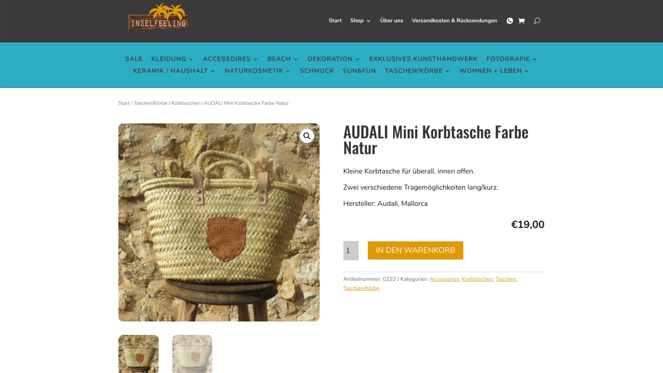Select the first basket thumbnail
663x373 pixels.
(x=138, y=354)
